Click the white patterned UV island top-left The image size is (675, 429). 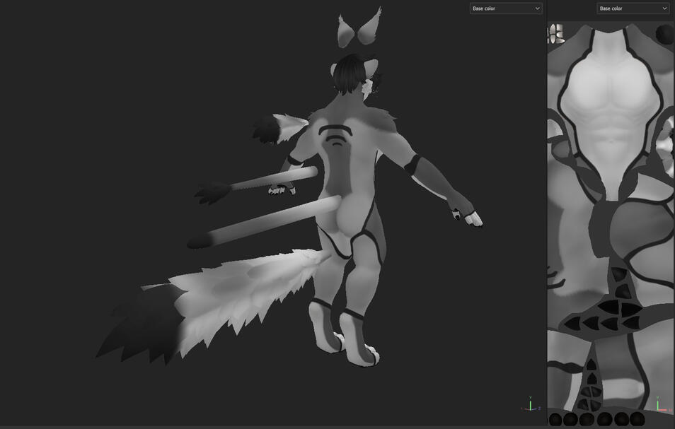[555, 33]
